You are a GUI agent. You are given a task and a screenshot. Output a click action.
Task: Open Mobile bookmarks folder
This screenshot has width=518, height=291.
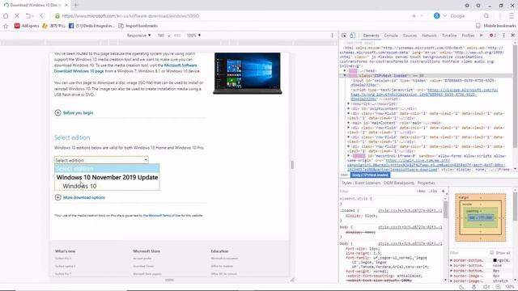pos(495,26)
